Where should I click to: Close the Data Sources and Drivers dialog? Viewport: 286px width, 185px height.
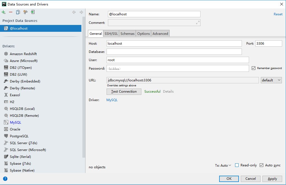click(x=281, y=4)
